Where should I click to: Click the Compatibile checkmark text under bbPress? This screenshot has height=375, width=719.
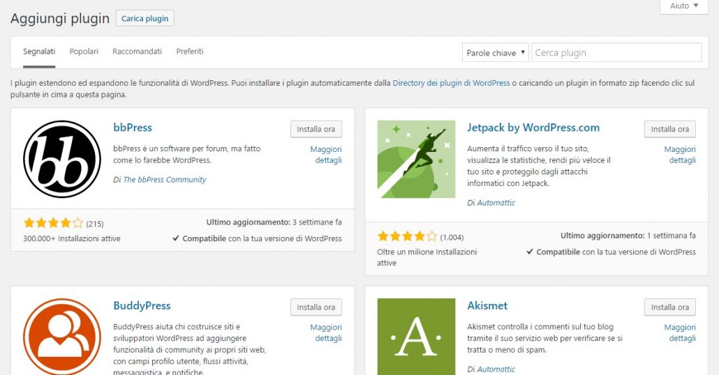tap(258, 238)
